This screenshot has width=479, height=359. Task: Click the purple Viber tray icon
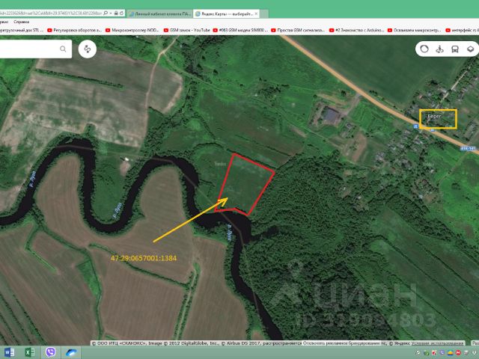point(442,353)
